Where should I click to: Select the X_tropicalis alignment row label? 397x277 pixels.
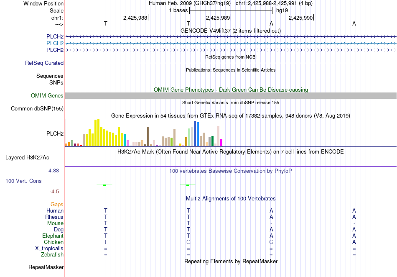[49, 249]
